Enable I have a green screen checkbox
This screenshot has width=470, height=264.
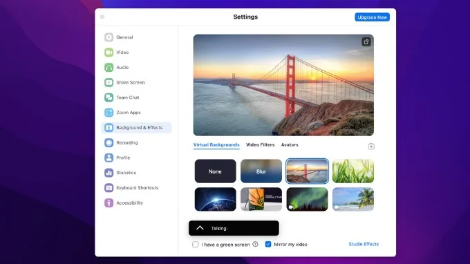196,245
